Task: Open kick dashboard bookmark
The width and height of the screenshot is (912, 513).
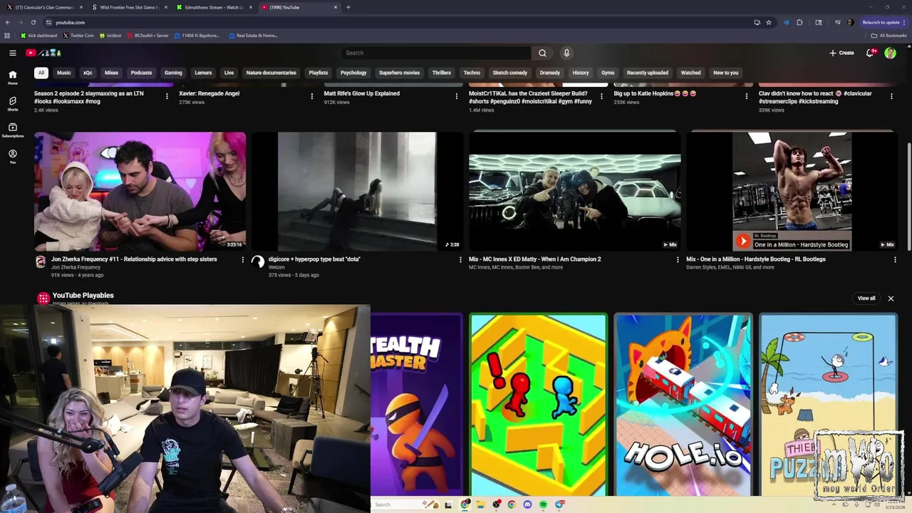Action: click(x=38, y=36)
